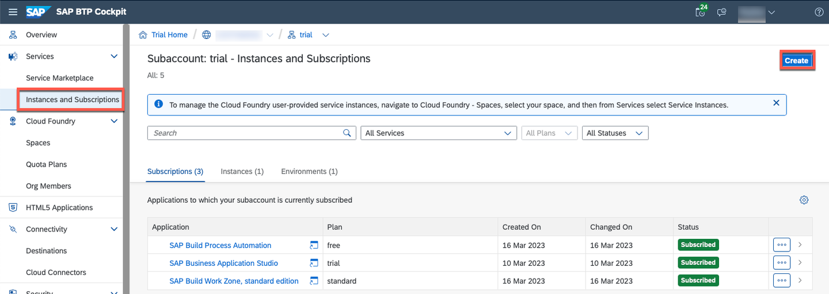Image resolution: width=829 pixels, height=294 pixels.
Task: Collapse the Cloud Foundry section chevron
Action: tap(114, 121)
